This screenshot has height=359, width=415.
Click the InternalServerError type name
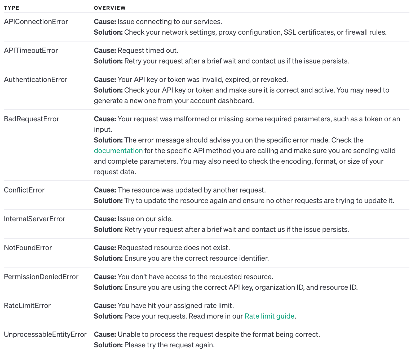click(x=34, y=219)
